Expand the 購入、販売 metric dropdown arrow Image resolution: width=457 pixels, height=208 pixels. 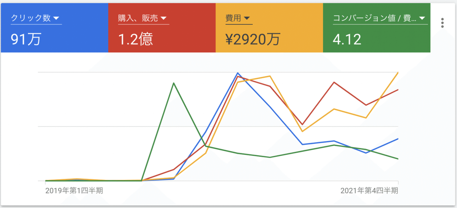pos(163,18)
